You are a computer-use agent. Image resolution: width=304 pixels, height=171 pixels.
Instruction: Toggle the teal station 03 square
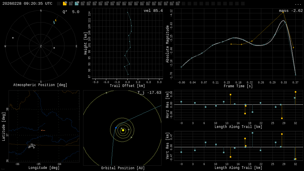pos(77,4)
